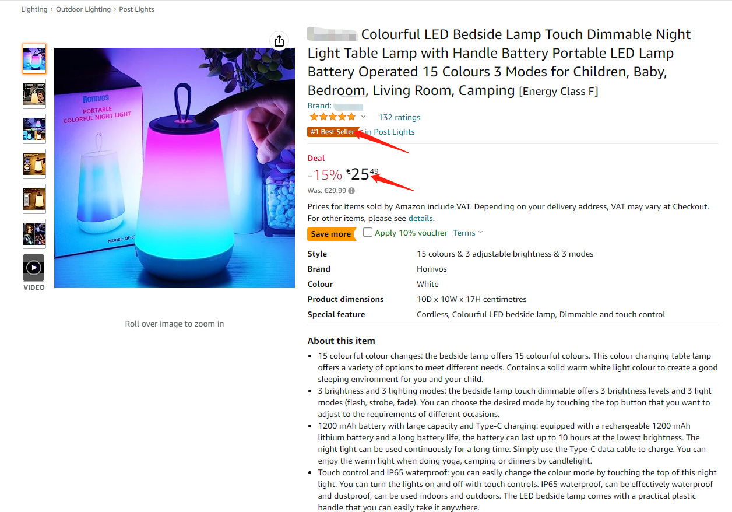Navigate to Post Lights breadcrumb

coord(137,9)
